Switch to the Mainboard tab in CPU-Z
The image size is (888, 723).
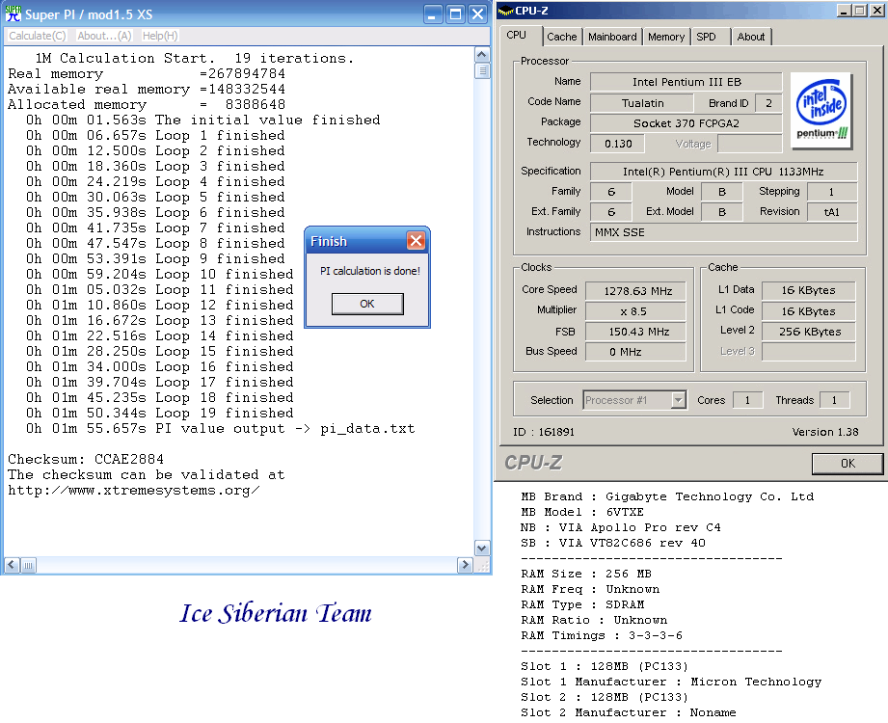[612, 37]
